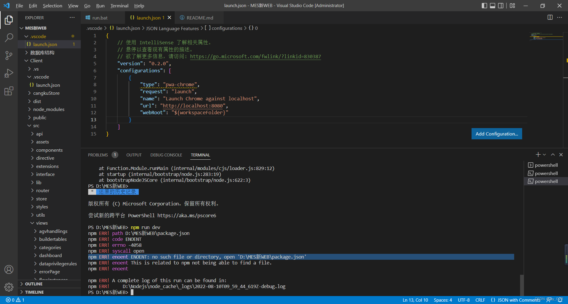Image resolution: width=568 pixels, height=304 pixels.
Task: Change encoding via UTF-8 indicator
Action: (x=464, y=300)
